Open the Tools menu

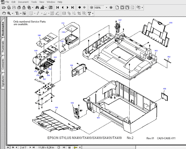click(x=34, y=2)
